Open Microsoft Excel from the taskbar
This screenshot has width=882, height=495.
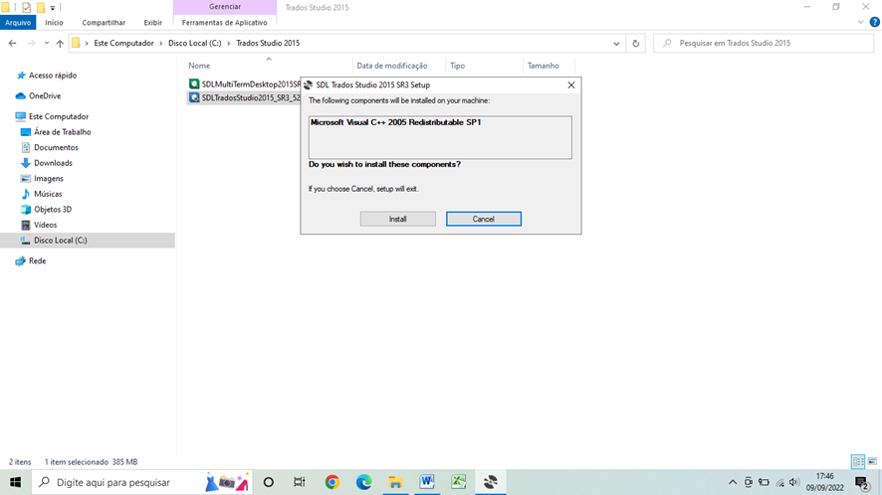[x=459, y=482]
